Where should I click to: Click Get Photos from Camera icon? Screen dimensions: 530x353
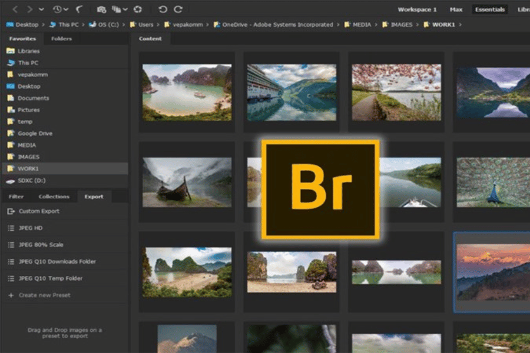click(x=101, y=9)
